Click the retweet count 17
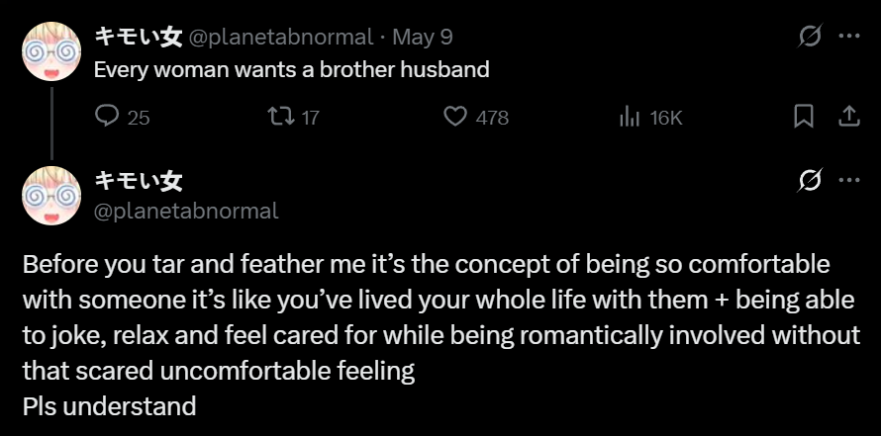 tap(310, 118)
